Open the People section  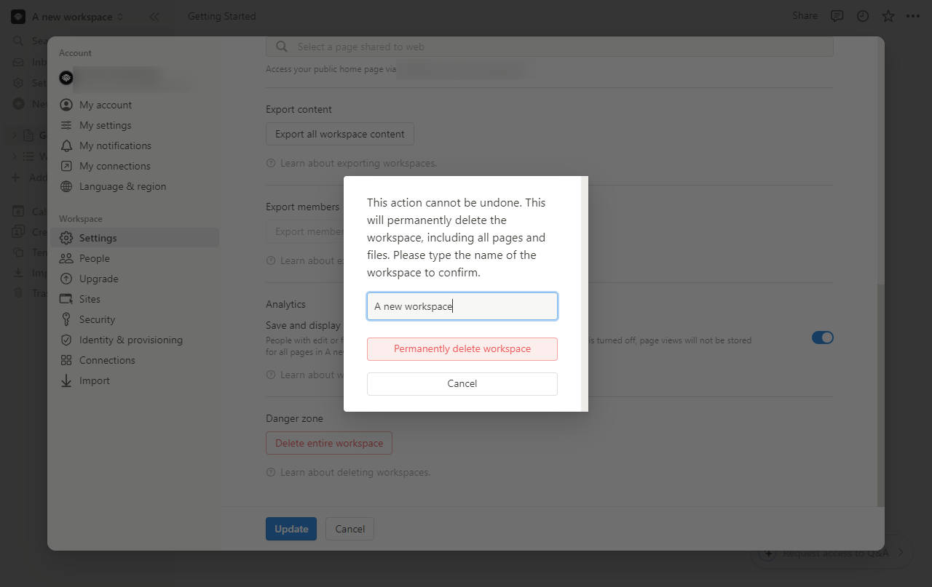(x=135, y=258)
